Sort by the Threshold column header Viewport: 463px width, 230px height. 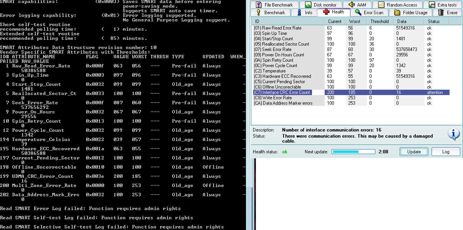[x=379, y=21]
